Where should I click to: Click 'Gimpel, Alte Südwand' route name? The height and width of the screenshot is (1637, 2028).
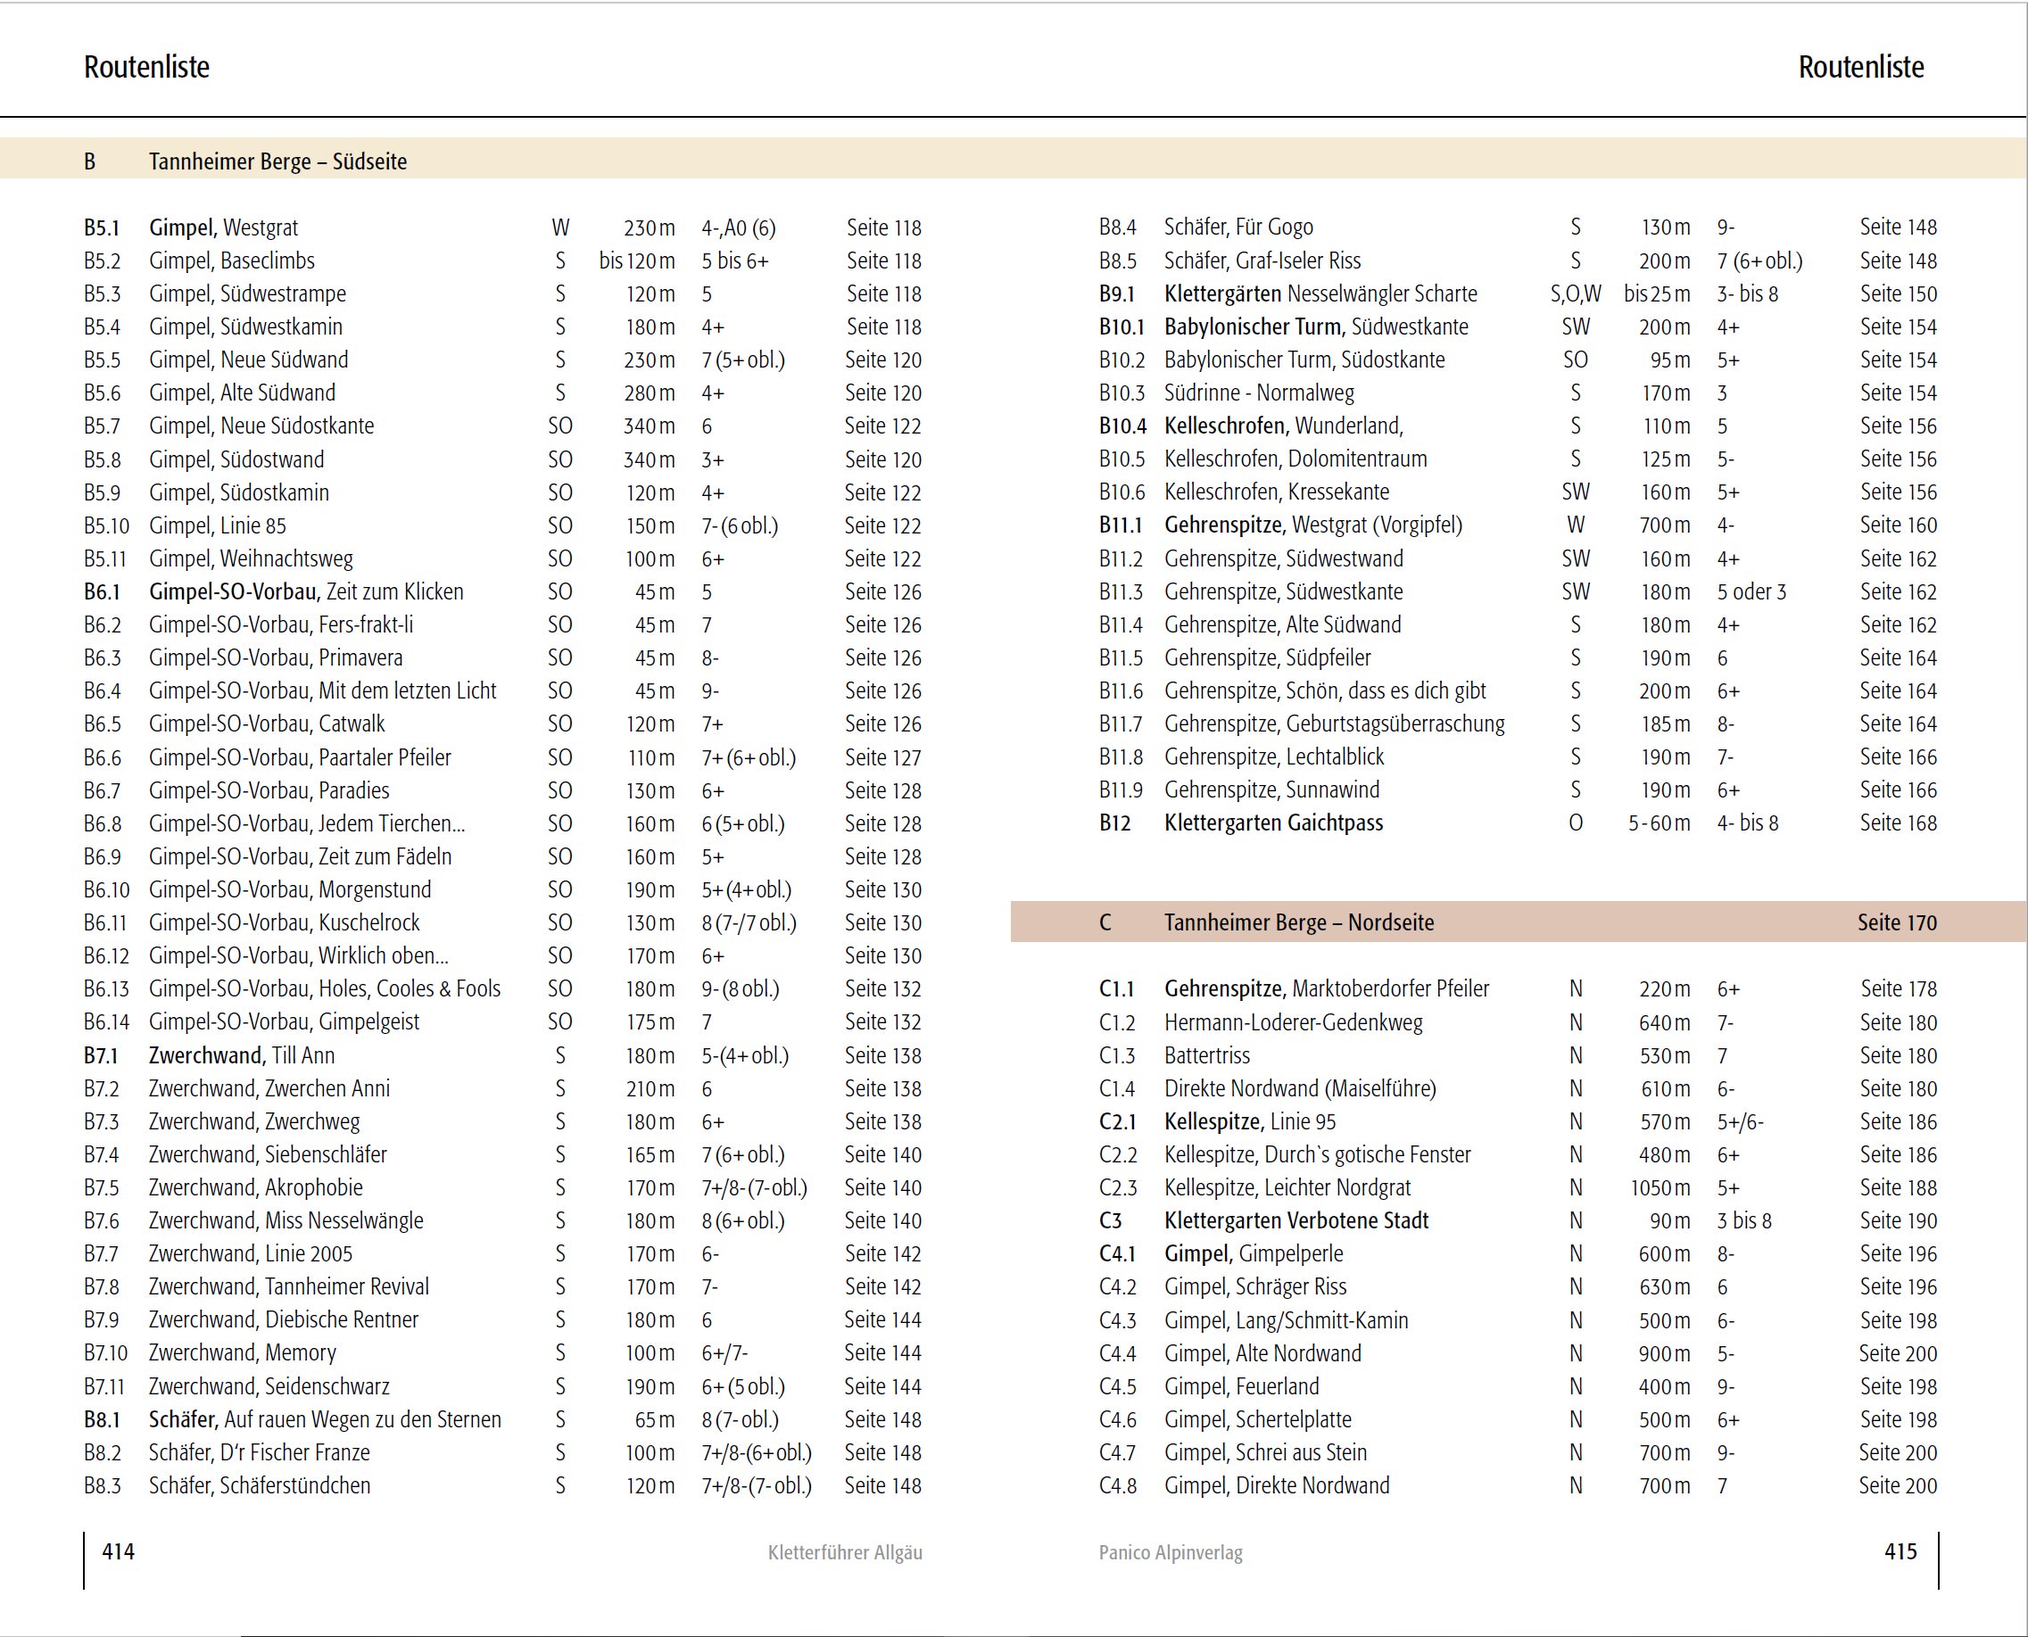243,393
